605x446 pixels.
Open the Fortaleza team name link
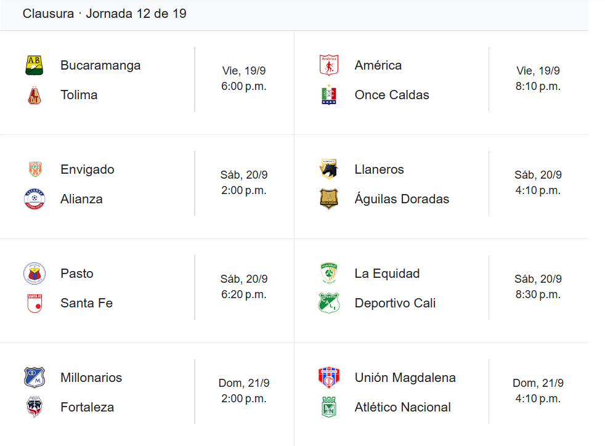tap(87, 407)
